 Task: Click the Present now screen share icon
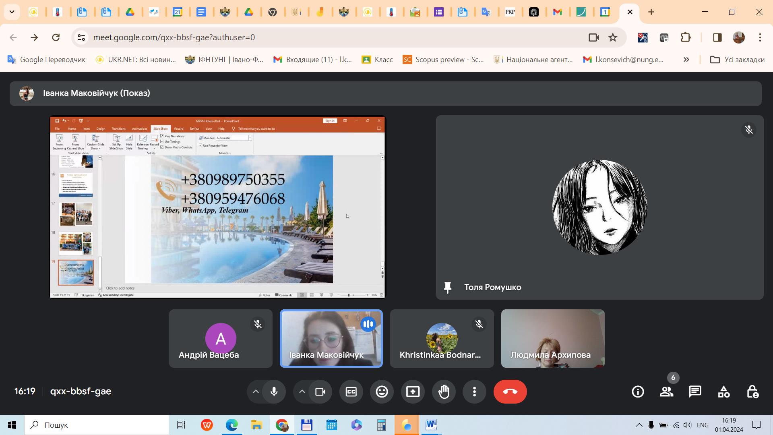413,391
